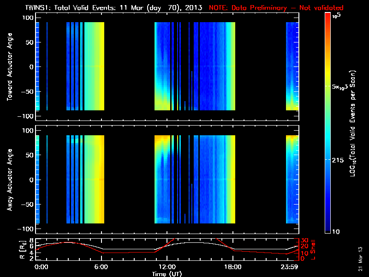Click the 'Time (UT)' x-axis label
Viewport: 369px width, 277px height.
167,274
